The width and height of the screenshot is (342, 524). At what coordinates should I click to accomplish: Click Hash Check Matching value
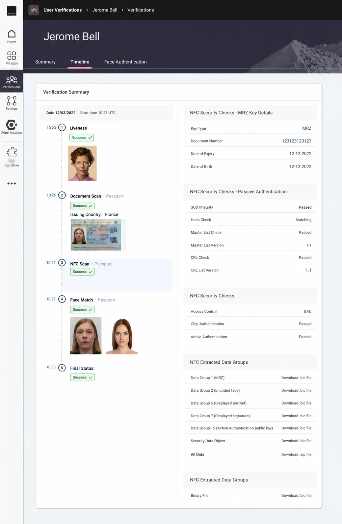click(x=304, y=220)
